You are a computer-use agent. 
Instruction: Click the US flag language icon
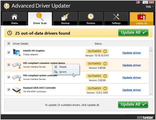(x=138, y=2)
